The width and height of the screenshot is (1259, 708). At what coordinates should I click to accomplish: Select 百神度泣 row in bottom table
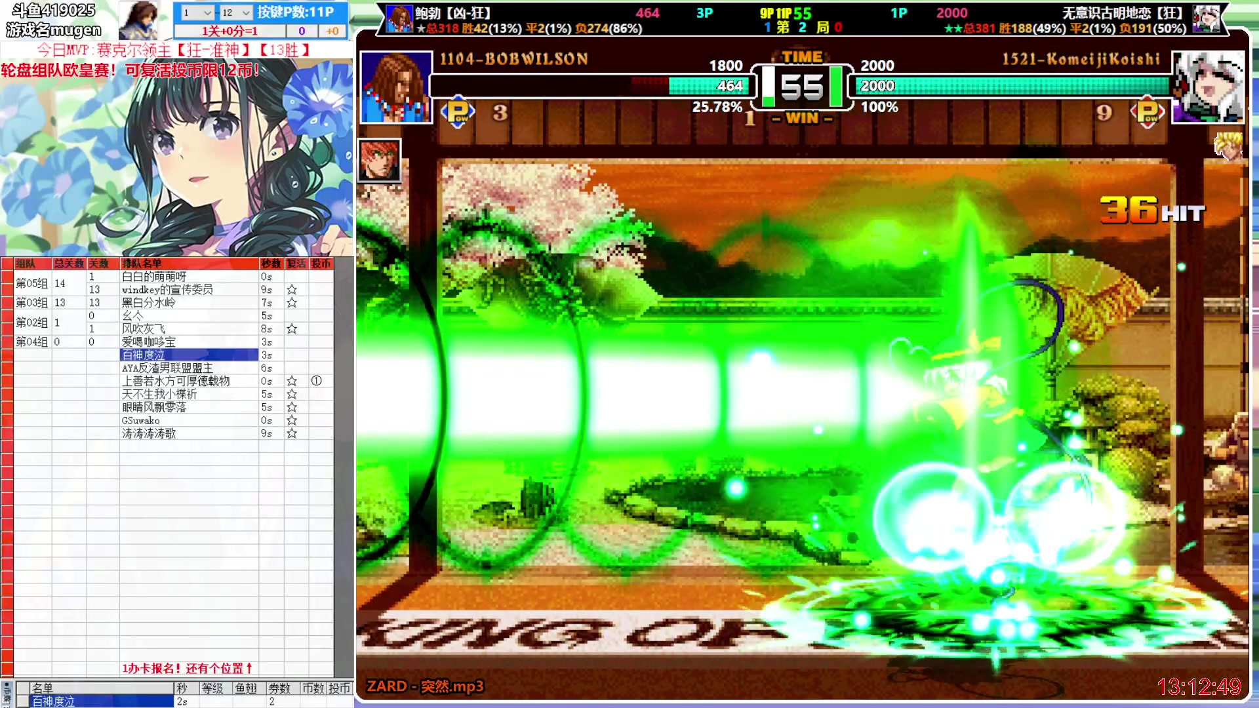[x=102, y=701]
